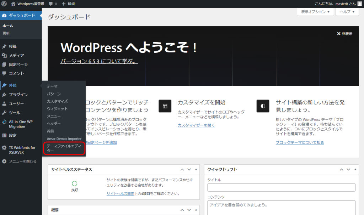Click the タイトル input field in クイックドラフト
364x215 pixels.
[x=281, y=187]
